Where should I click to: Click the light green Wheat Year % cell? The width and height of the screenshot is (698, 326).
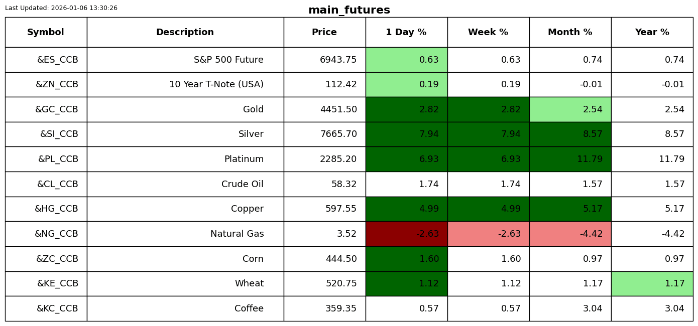pyautogui.click(x=652, y=283)
